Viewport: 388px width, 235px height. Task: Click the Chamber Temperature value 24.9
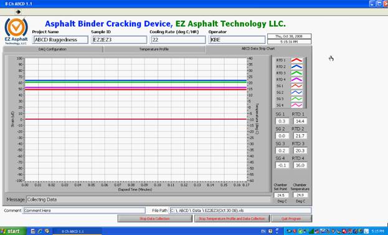pos(300,195)
